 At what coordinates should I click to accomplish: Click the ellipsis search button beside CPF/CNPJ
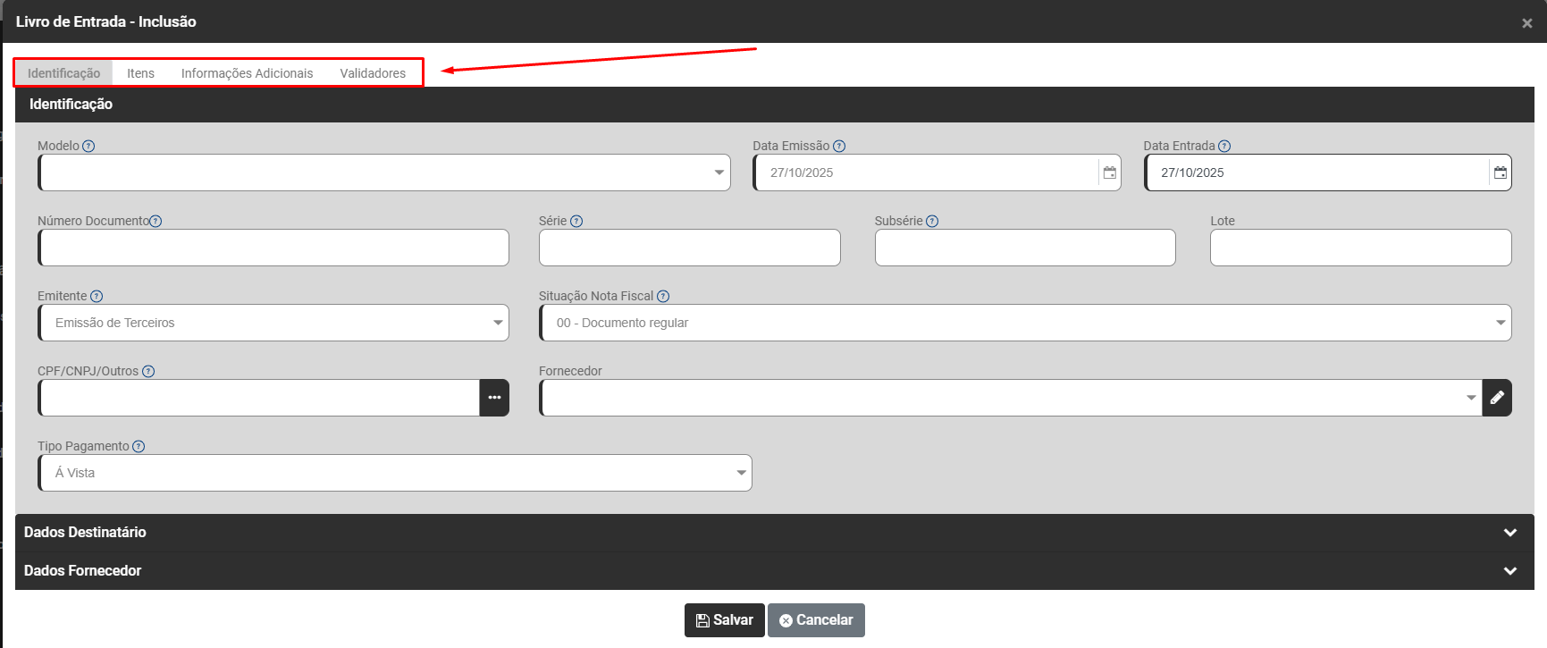pyautogui.click(x=494, y=398)
